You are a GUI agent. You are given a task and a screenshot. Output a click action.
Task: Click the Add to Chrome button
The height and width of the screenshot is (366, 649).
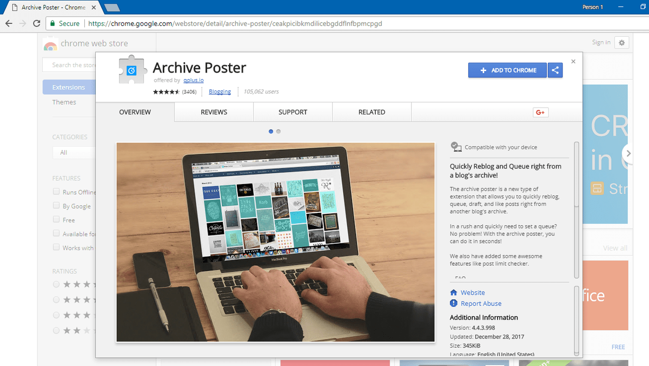click(x=507, y=70)
